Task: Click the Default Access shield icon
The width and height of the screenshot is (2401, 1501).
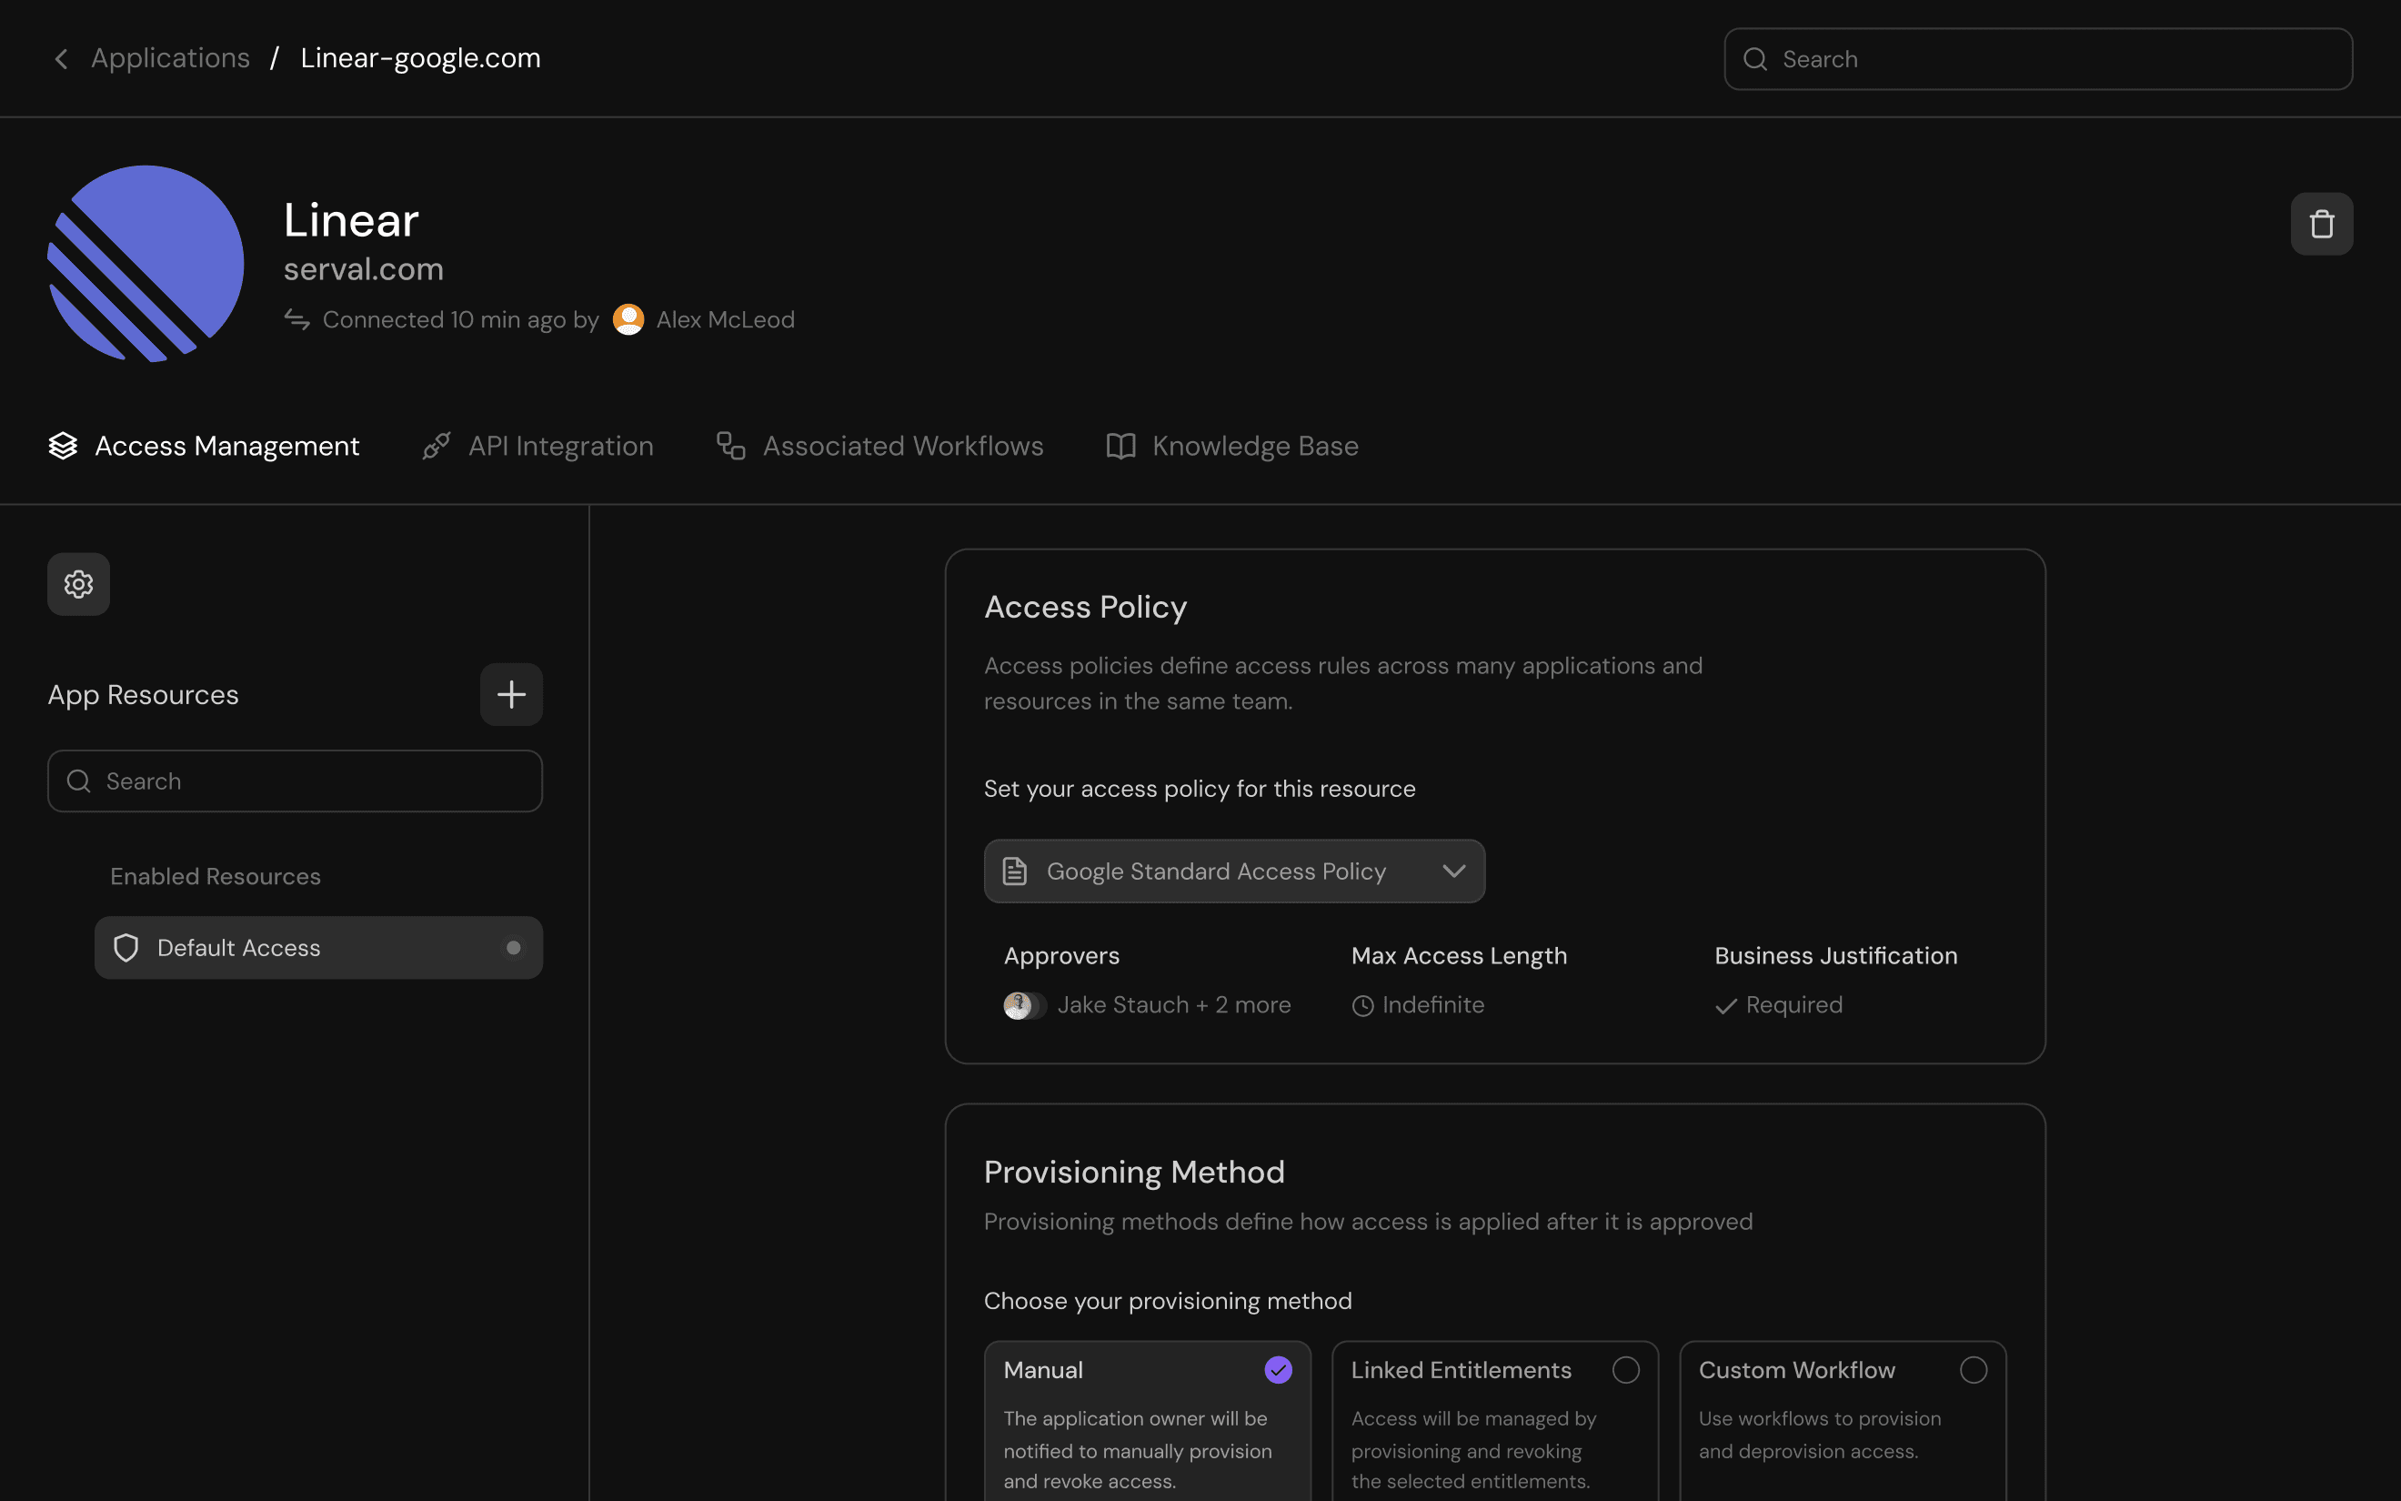Action: [126, 948]
